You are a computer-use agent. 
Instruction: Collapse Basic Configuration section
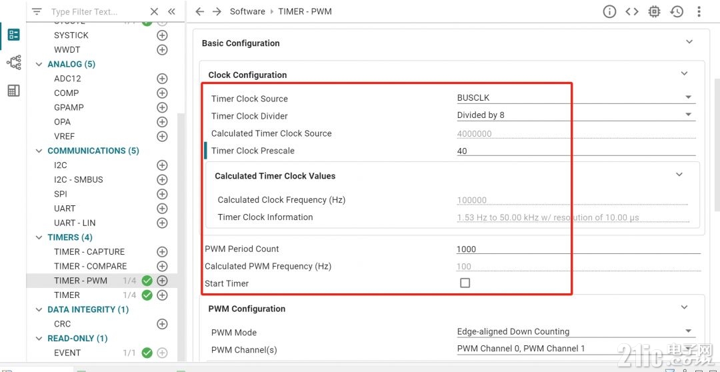(x=689, y=42)
